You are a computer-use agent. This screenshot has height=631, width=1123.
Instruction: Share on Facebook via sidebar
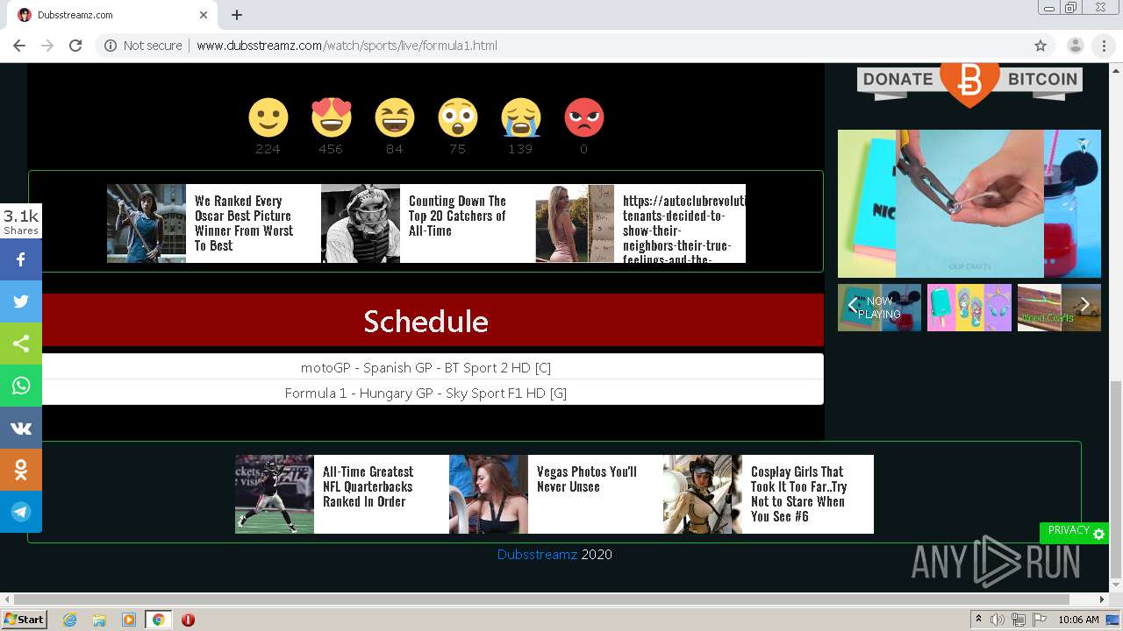(21, 259)
